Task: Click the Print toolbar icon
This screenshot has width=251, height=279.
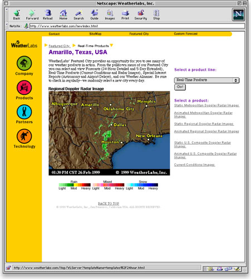Action: (x=125, y=13)
